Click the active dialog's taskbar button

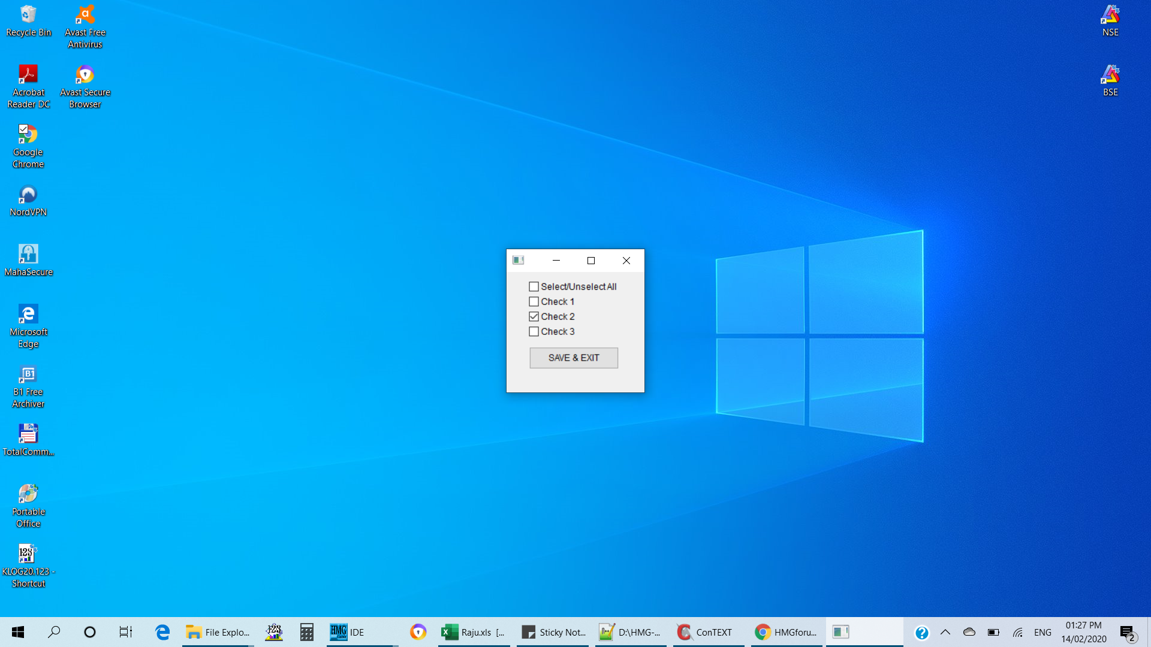pos(864,632)
